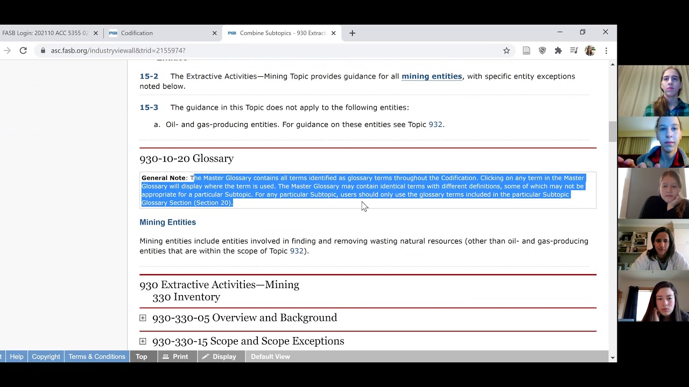
Task: Minimize the Chrome window
Action: coord(560,32)
